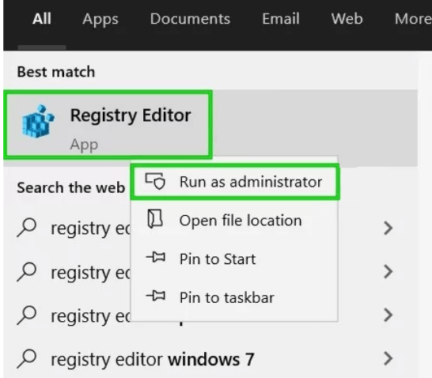Expand the chevron for registry editor windows 7
Viewport: 432px width, 378px height.
388,358
